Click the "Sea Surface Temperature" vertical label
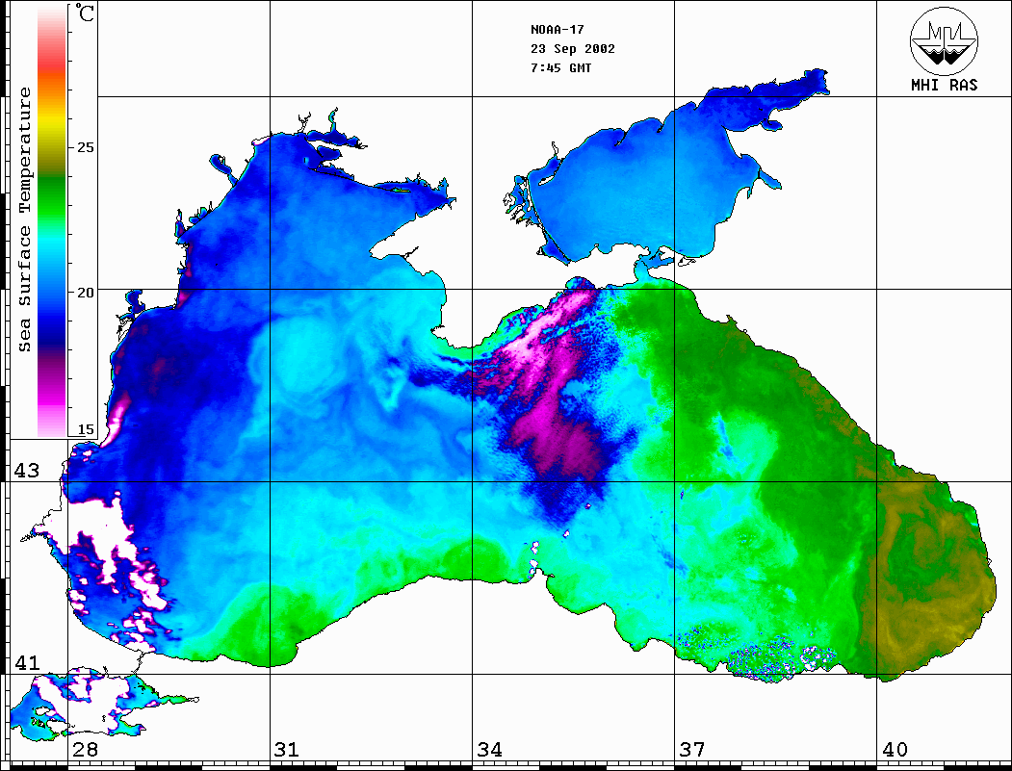Viewport: 1012px width, 771px height. 24,219
